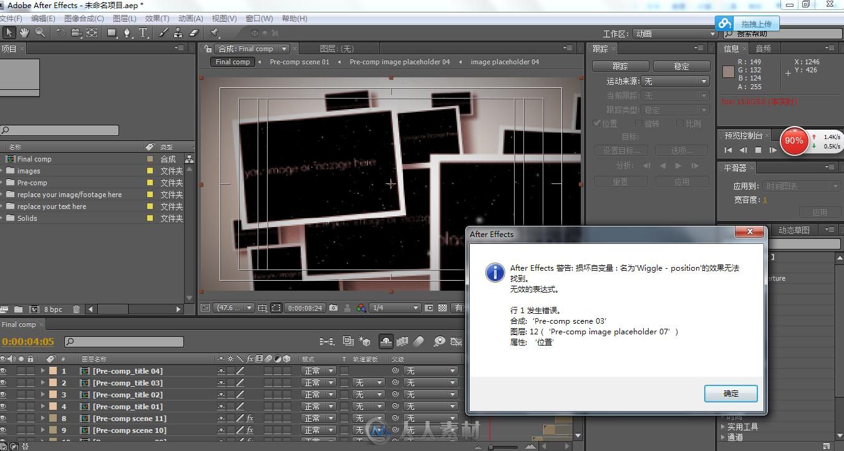Toggle the 位置 checkbox in tracker panel
This screenshot has width=844, height=451.
point(597,124)
